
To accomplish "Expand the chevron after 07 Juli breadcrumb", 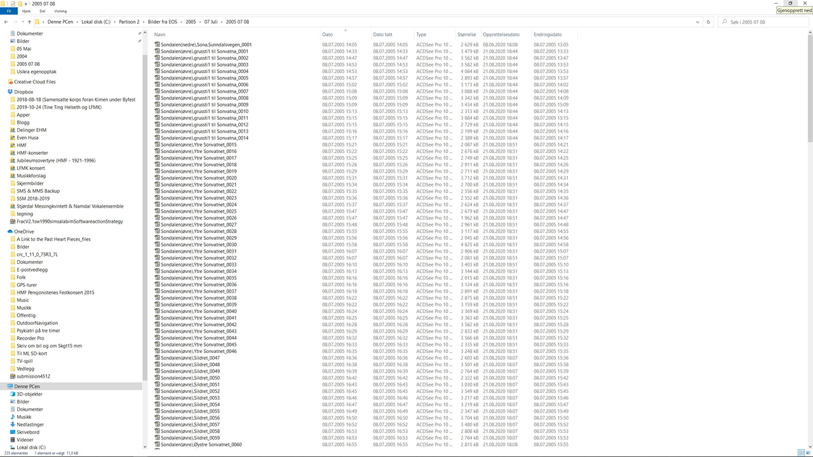I will click(222, 22).
